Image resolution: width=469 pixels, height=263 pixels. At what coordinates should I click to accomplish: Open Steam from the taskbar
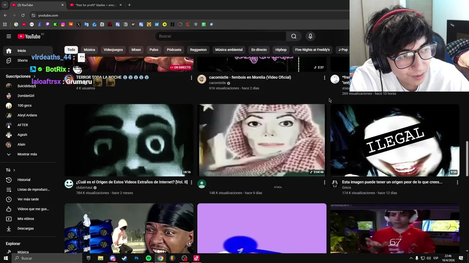coord(124,258)
